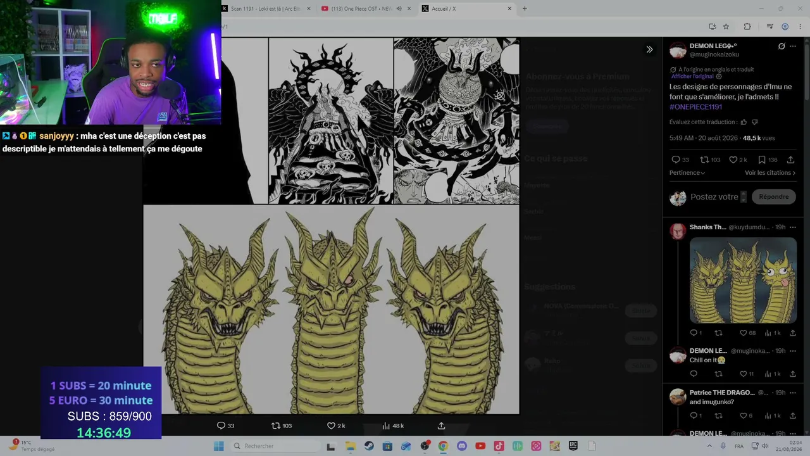Share the 'Chill on it' comment

793,374
